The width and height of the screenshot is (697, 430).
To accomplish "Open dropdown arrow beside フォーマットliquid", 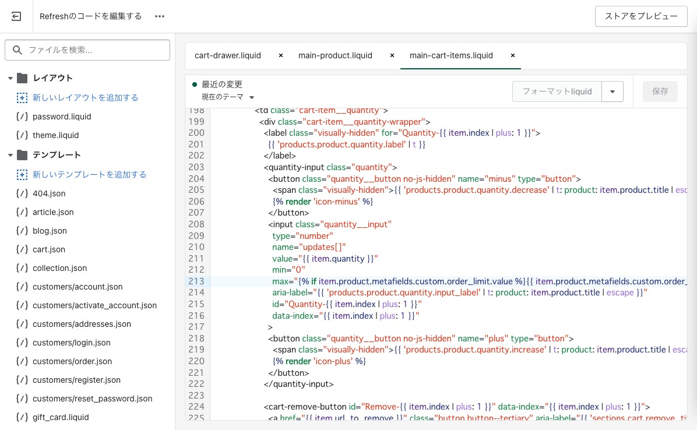I will tap(612, 91).
